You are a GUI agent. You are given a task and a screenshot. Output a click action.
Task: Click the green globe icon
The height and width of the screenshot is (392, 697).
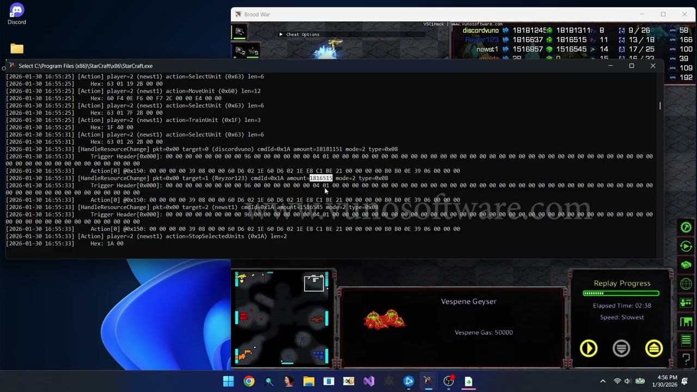[686, 284]
